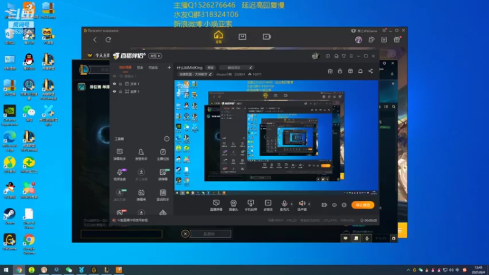Open the 多人连麦 tool
Screen dimensions: 489x275
click(x=141, y=175)
